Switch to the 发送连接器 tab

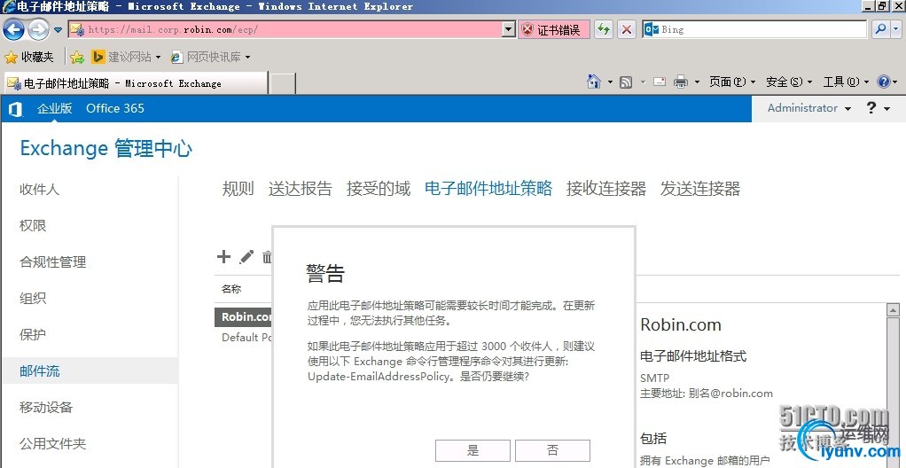[700, 189]
